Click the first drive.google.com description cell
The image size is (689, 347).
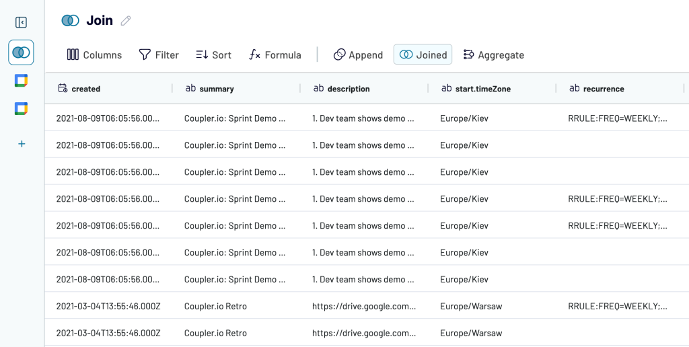click(364, 306)
